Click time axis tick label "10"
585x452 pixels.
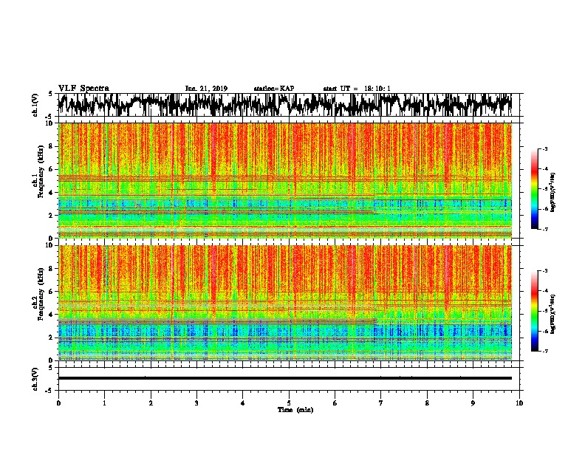519,403
